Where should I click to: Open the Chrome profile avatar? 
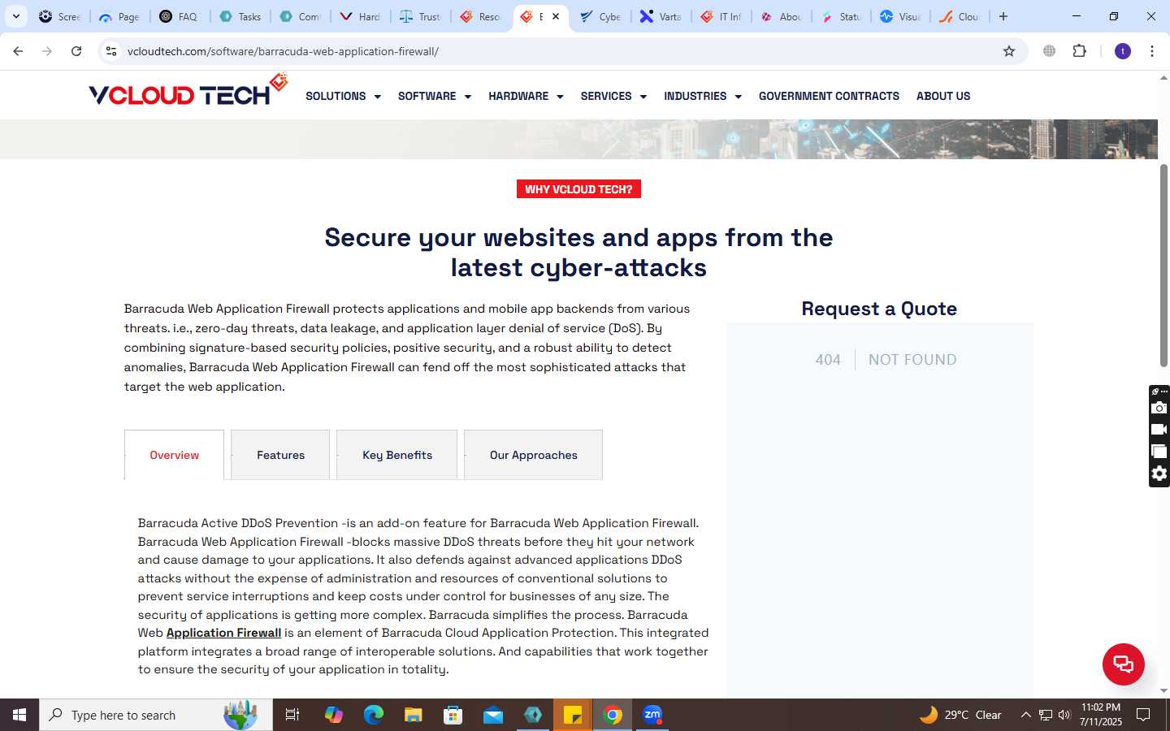click(x=1123, y=51)
